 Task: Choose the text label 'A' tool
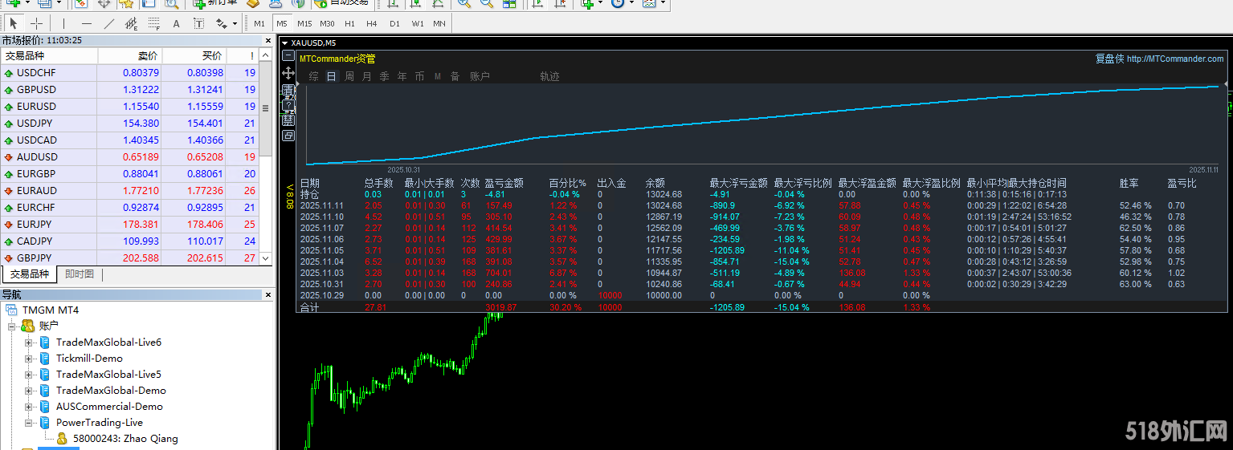[176, 23]
